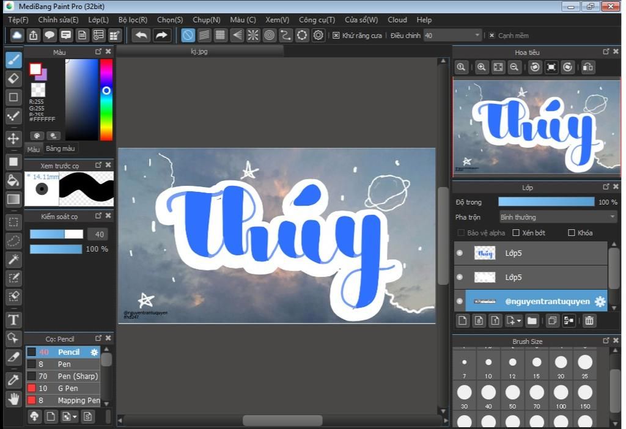Flip view icon in navigator

pos(588,67)
